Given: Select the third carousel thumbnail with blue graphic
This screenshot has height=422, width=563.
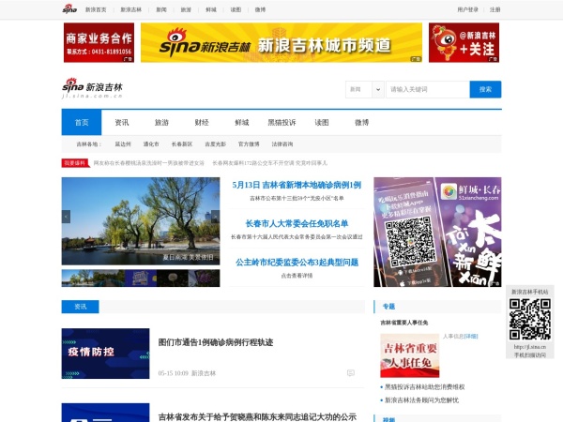Looking at the screenshot, I should (x=141, y=279).
